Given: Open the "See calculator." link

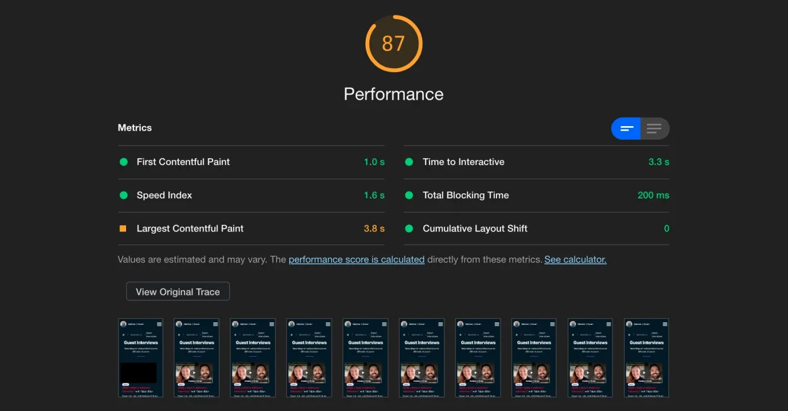Looking at the screenshot, I should click(x=575, y=260).
